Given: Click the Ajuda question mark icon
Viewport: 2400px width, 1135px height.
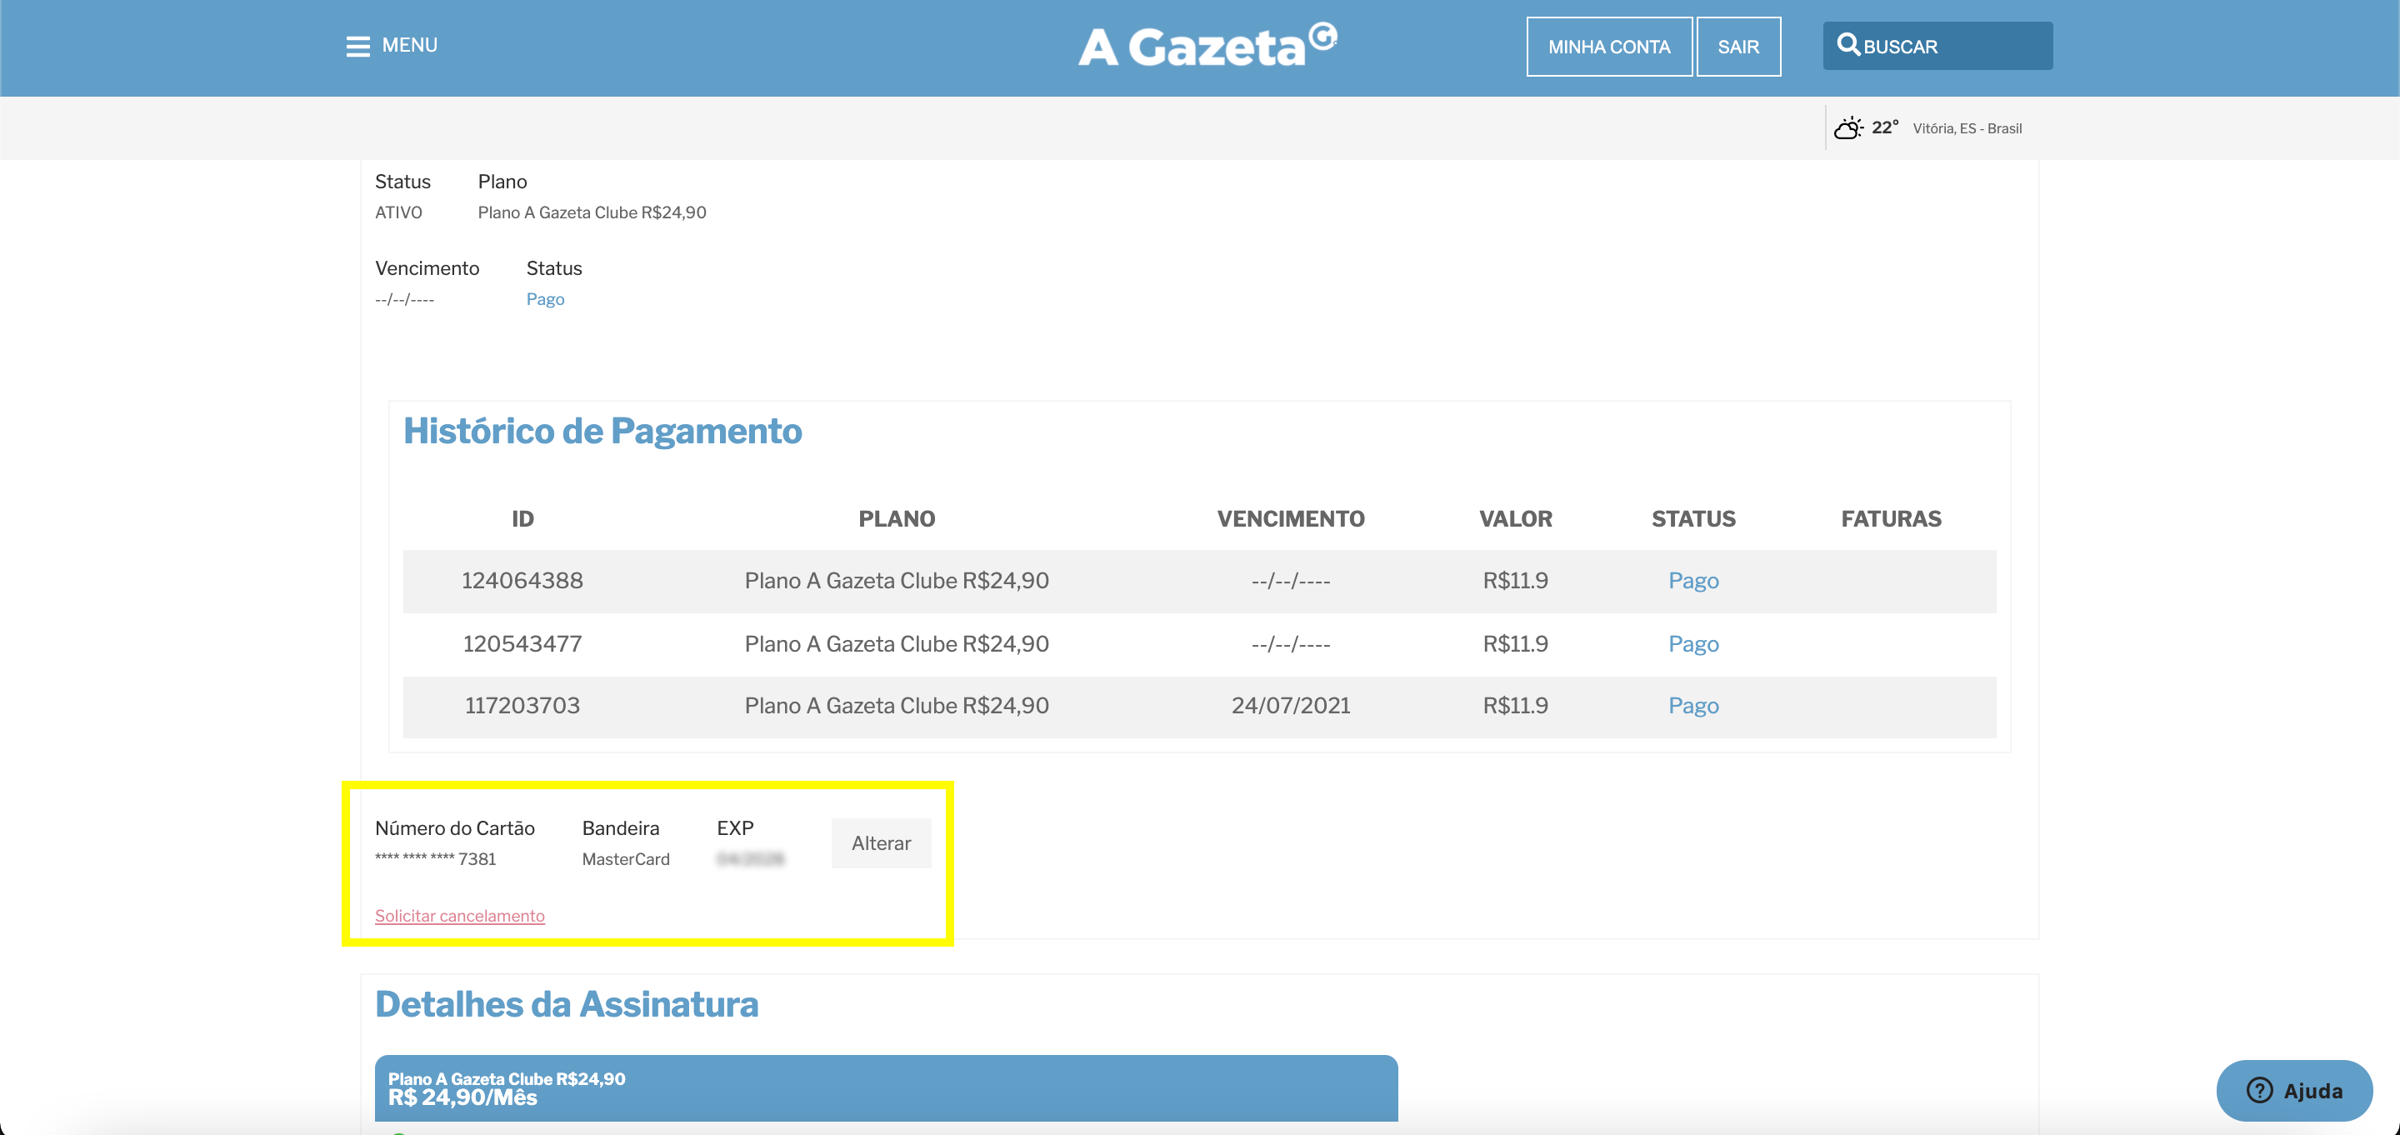Looking at the screenshot, I should click(x=2259, y=1090).
